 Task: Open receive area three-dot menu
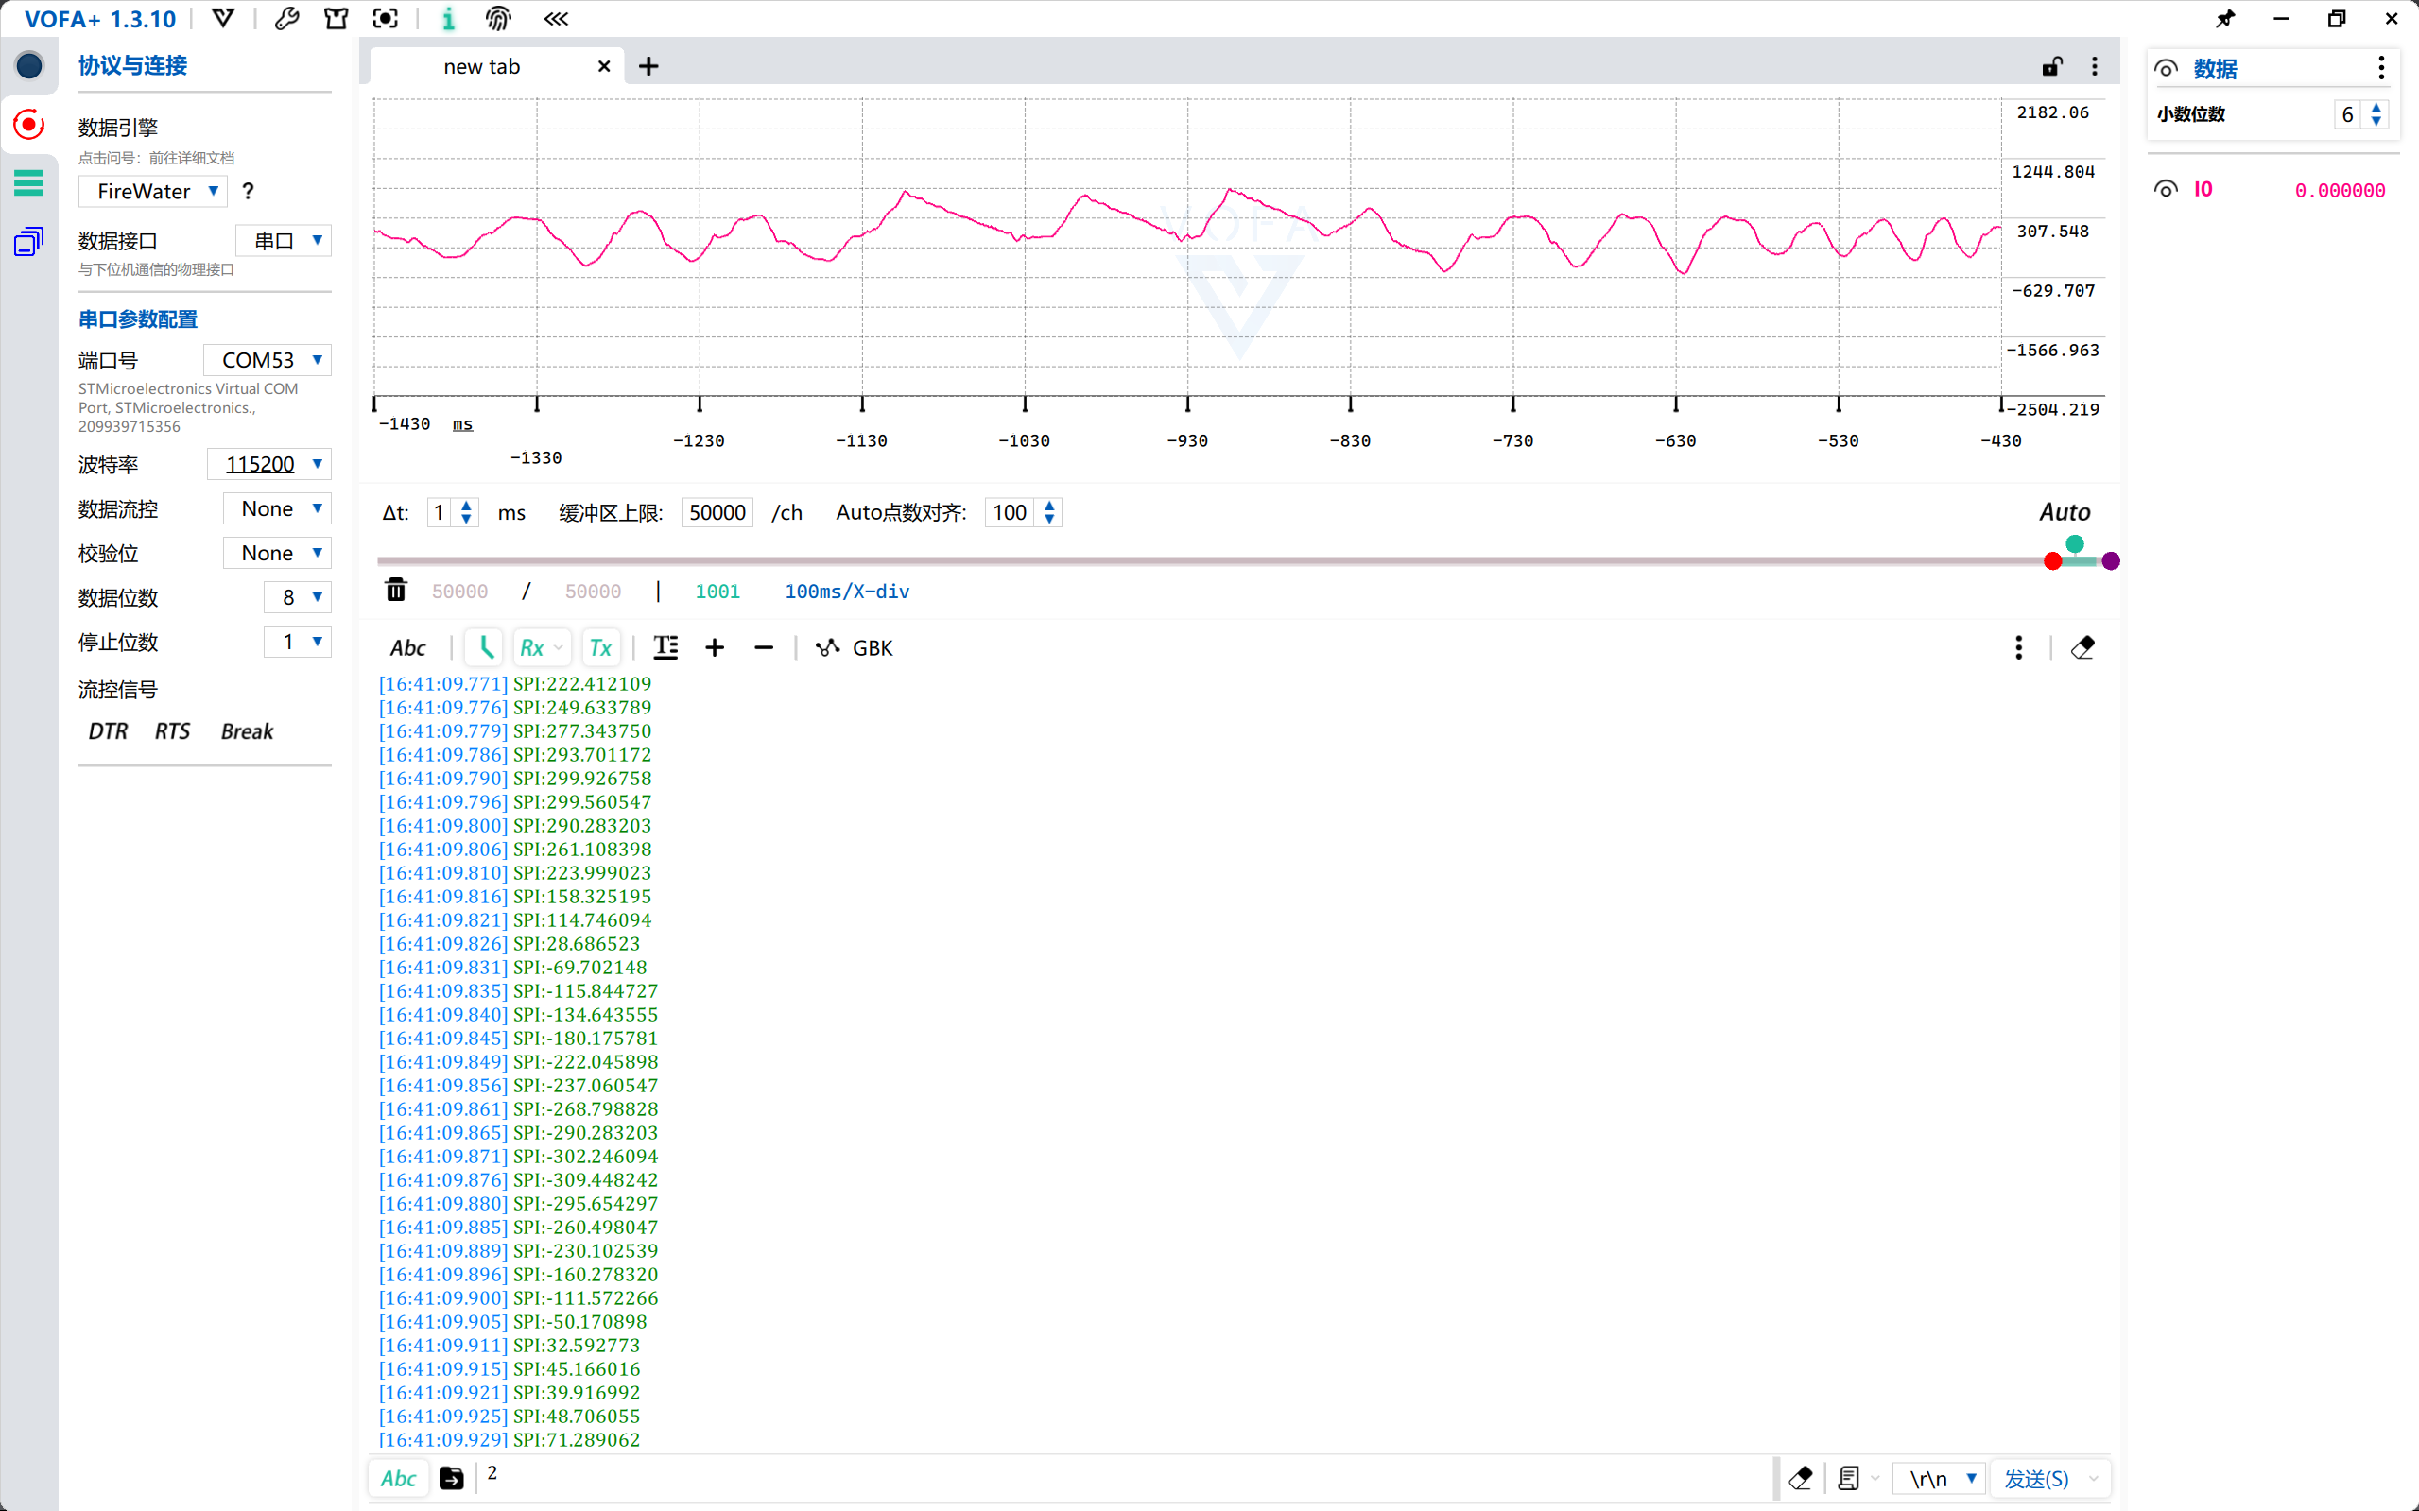coord(2018,647)
